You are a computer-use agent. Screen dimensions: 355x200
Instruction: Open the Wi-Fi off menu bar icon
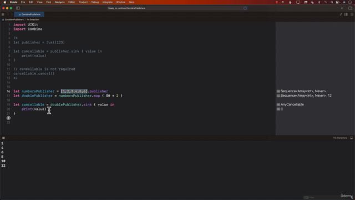326,2
